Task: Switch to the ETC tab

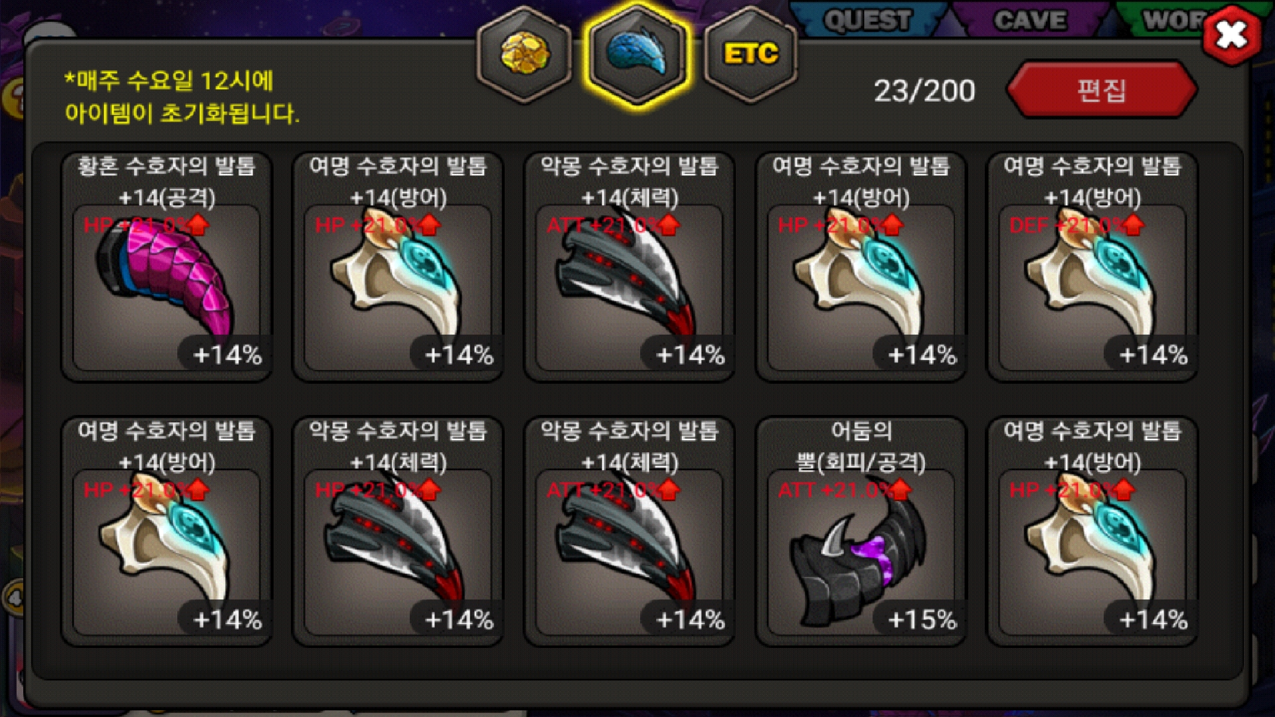Action: [x=750, y=54]
